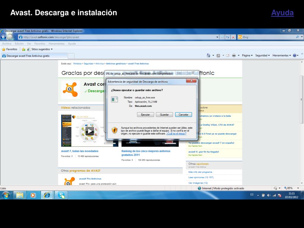Click the Print icon in the command bar
Viewport: 304px width, 228px height.
pyautogui.click(x=234, y=56)
